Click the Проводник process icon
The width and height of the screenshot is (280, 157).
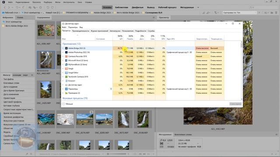pyautogui.click(x=66, y=93)
